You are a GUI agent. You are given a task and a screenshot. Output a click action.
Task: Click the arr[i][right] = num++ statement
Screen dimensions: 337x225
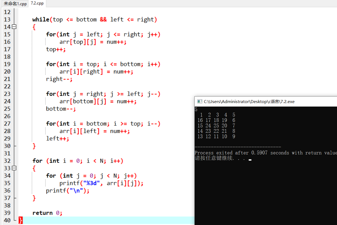[x=96, y=72]
